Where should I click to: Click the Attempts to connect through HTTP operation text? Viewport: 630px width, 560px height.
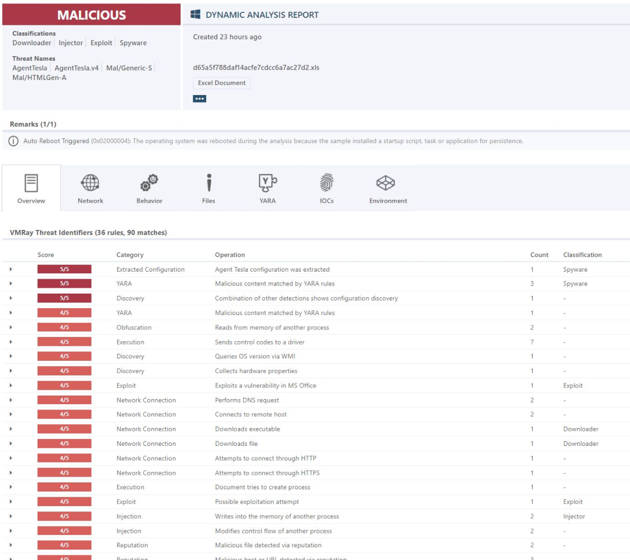(x=266, y=458)
